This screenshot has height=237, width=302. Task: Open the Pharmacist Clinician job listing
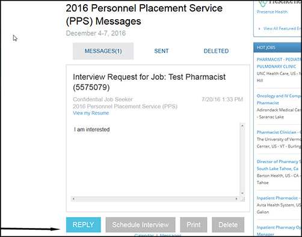pos(279,132)
